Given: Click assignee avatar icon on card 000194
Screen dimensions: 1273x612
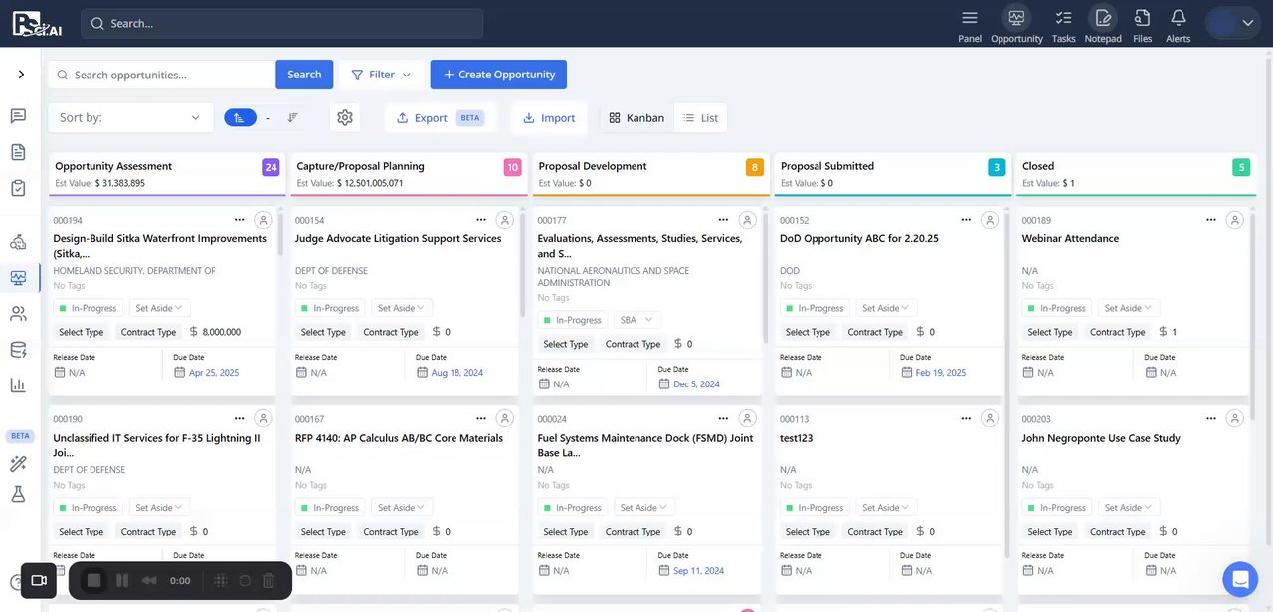Looking at the screenshot, I should (263, 220).
